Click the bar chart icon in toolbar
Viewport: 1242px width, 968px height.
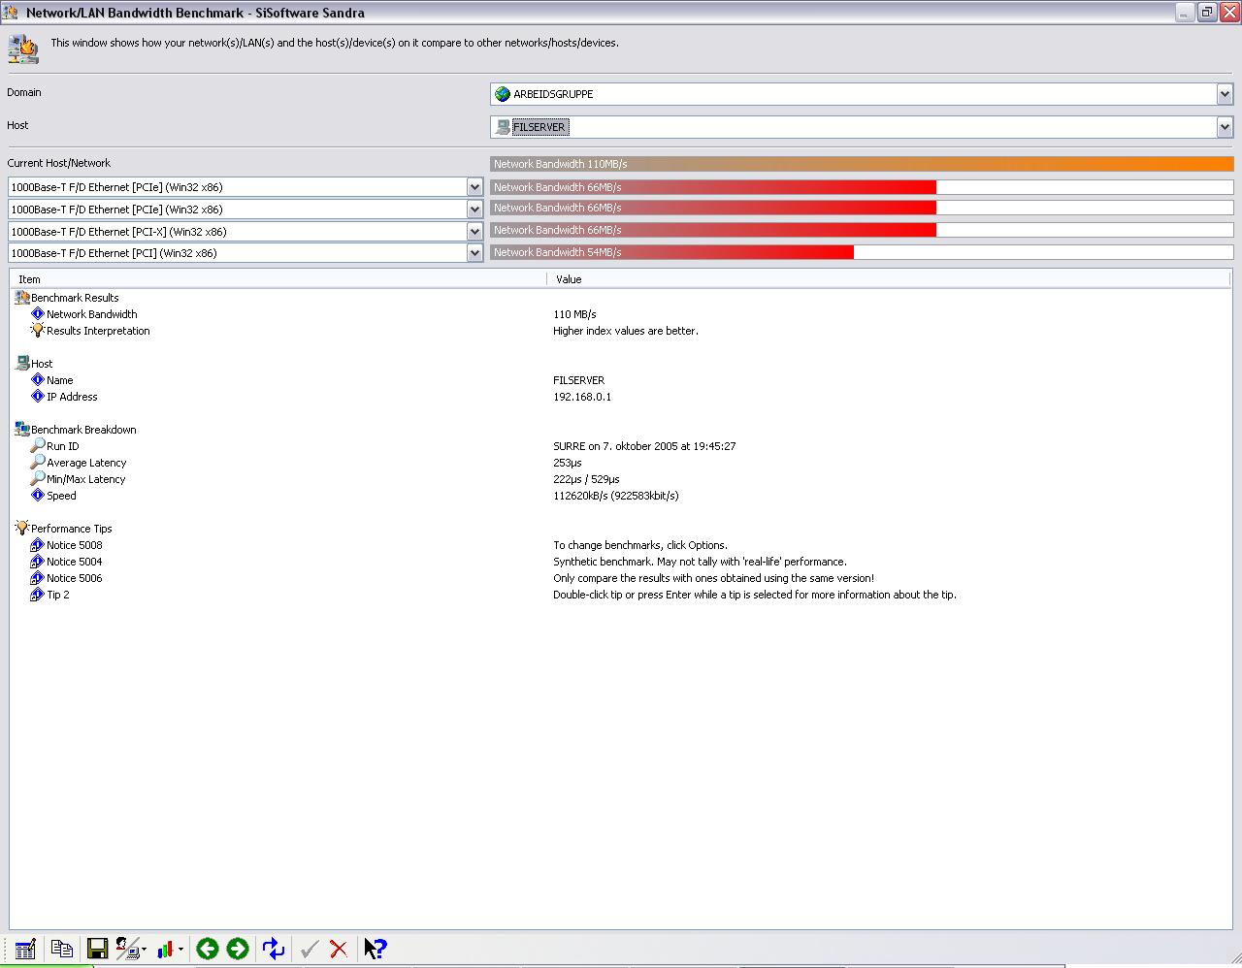165,949
